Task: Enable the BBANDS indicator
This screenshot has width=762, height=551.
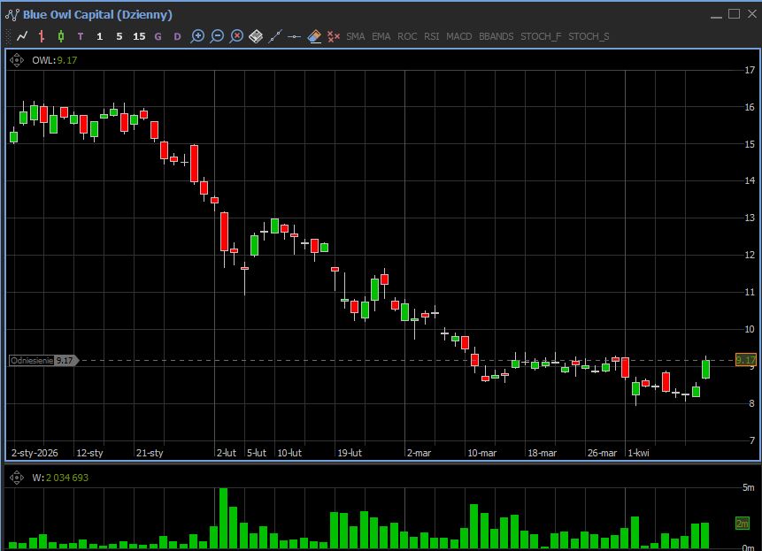Action: coord(496,36)
